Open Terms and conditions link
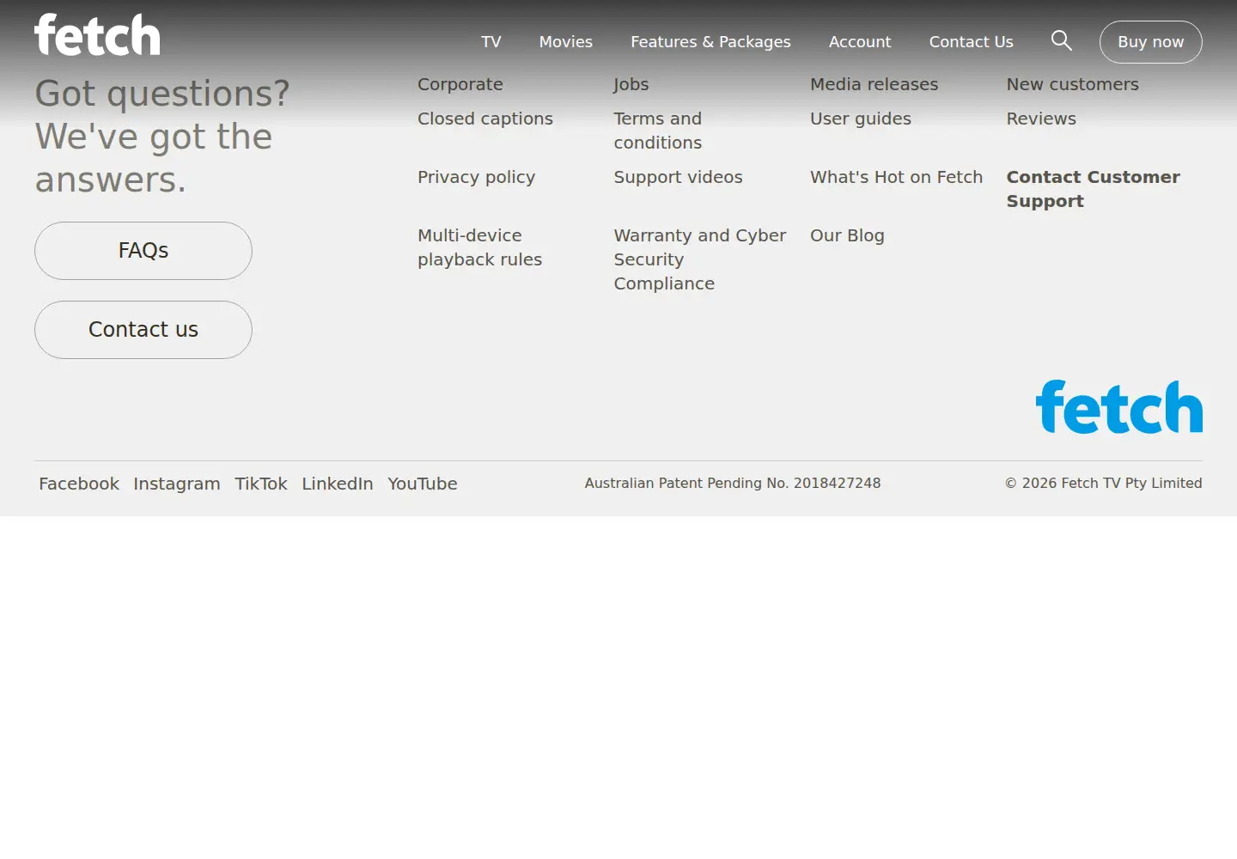 658,131
